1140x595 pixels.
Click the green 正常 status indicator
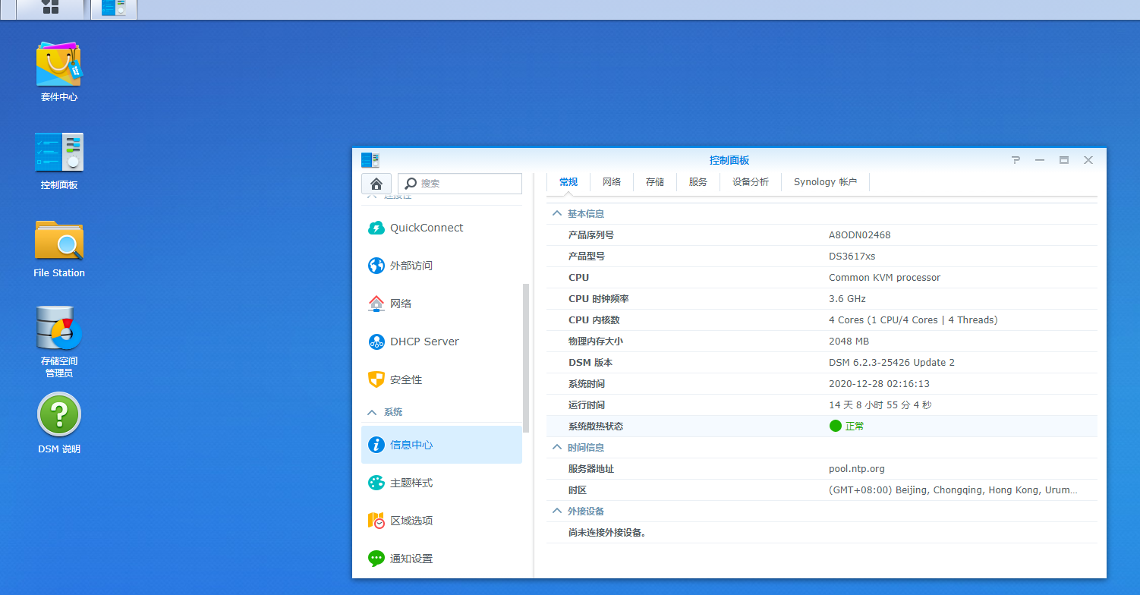(836, 427)
